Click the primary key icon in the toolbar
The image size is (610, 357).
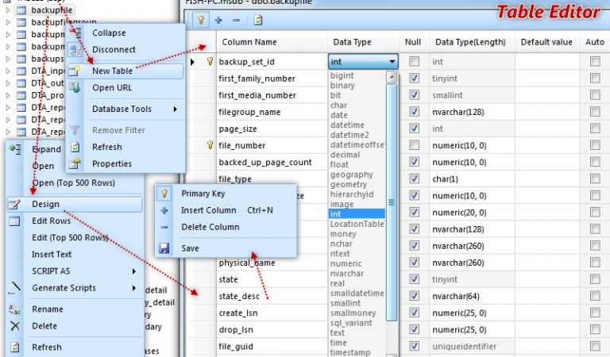(201, 19)
